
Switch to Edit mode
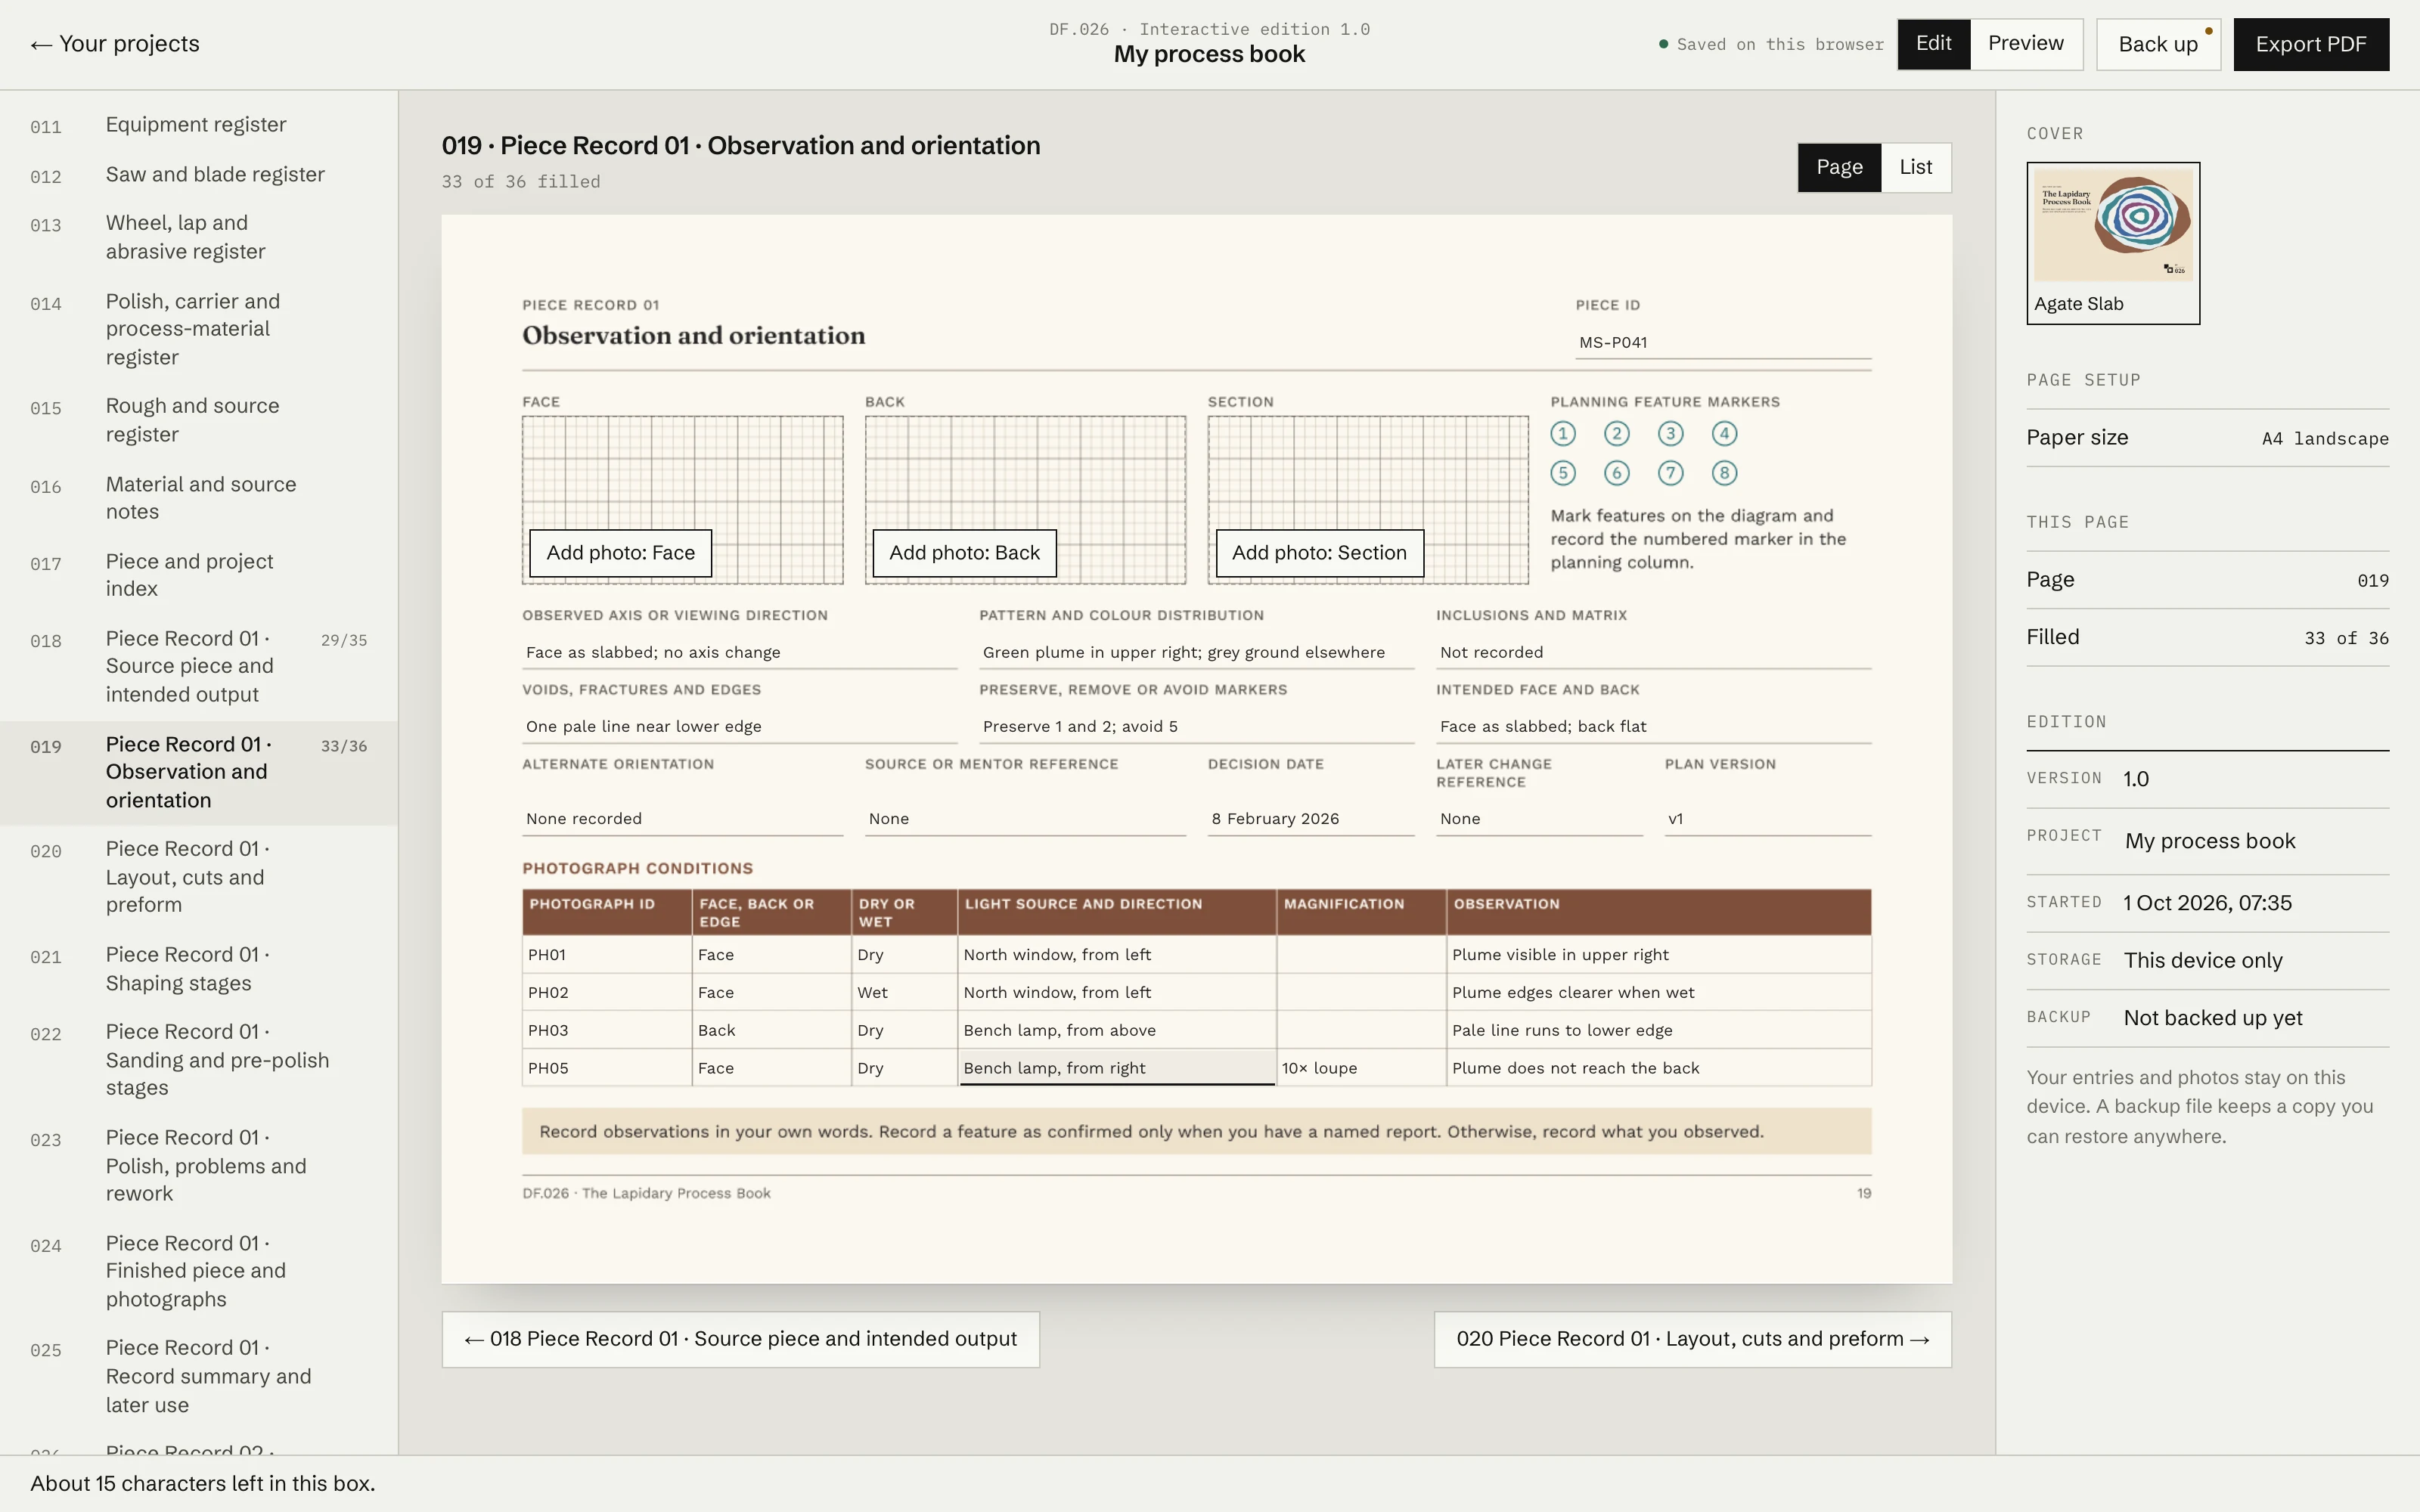point(1933,44)
